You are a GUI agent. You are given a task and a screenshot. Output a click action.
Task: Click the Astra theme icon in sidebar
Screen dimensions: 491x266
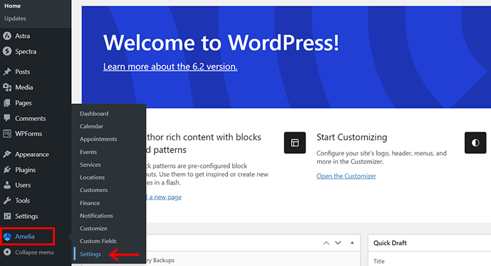[x=6, y=36]
